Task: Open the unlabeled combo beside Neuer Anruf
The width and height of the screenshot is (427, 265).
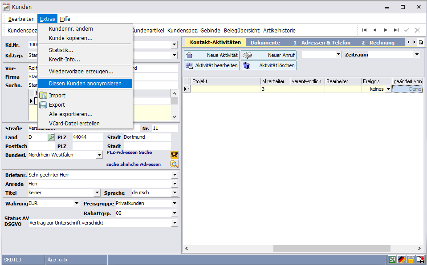Action: click(338, 54)
